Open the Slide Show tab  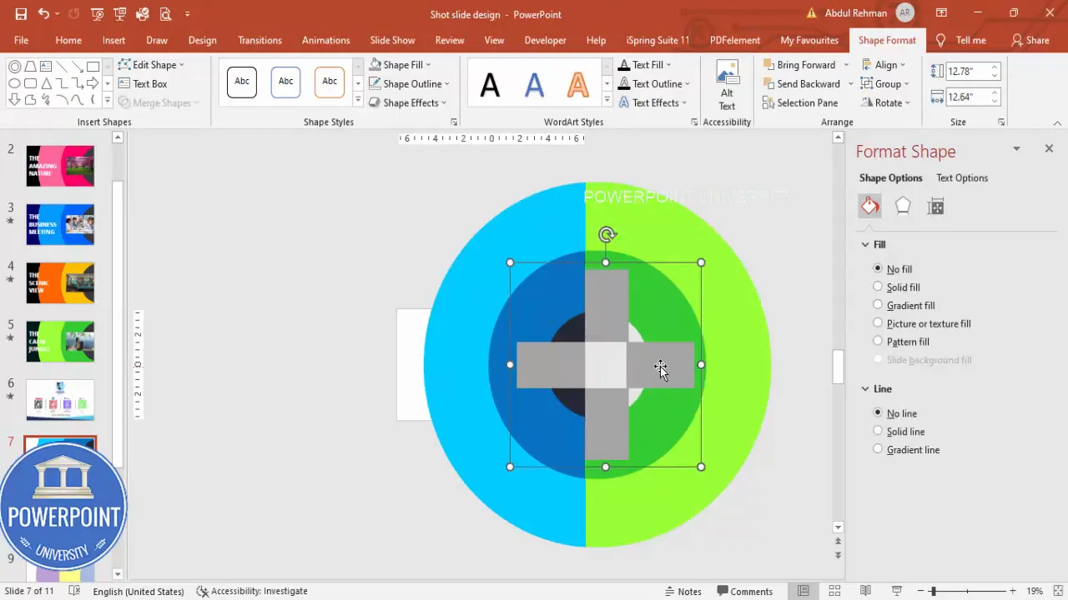[392, 40]
